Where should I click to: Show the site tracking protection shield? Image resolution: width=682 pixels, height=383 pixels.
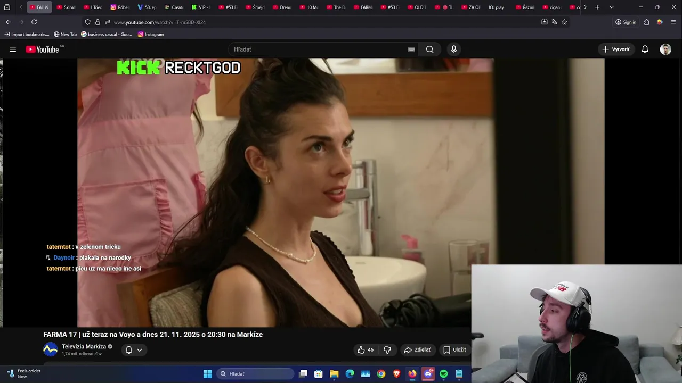[x=87, y=22]
